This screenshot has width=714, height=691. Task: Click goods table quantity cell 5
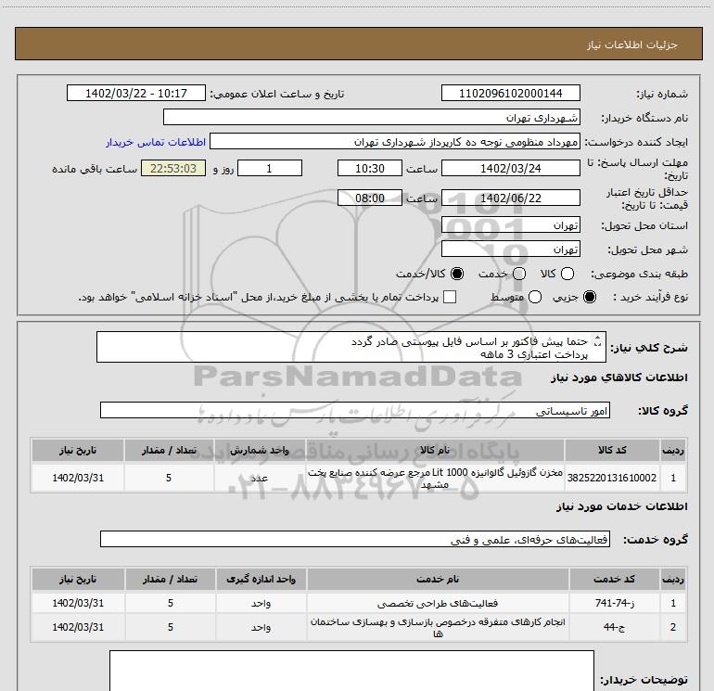pos(169,478)
